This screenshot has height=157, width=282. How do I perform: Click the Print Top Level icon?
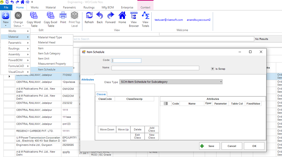coord(74,16)
